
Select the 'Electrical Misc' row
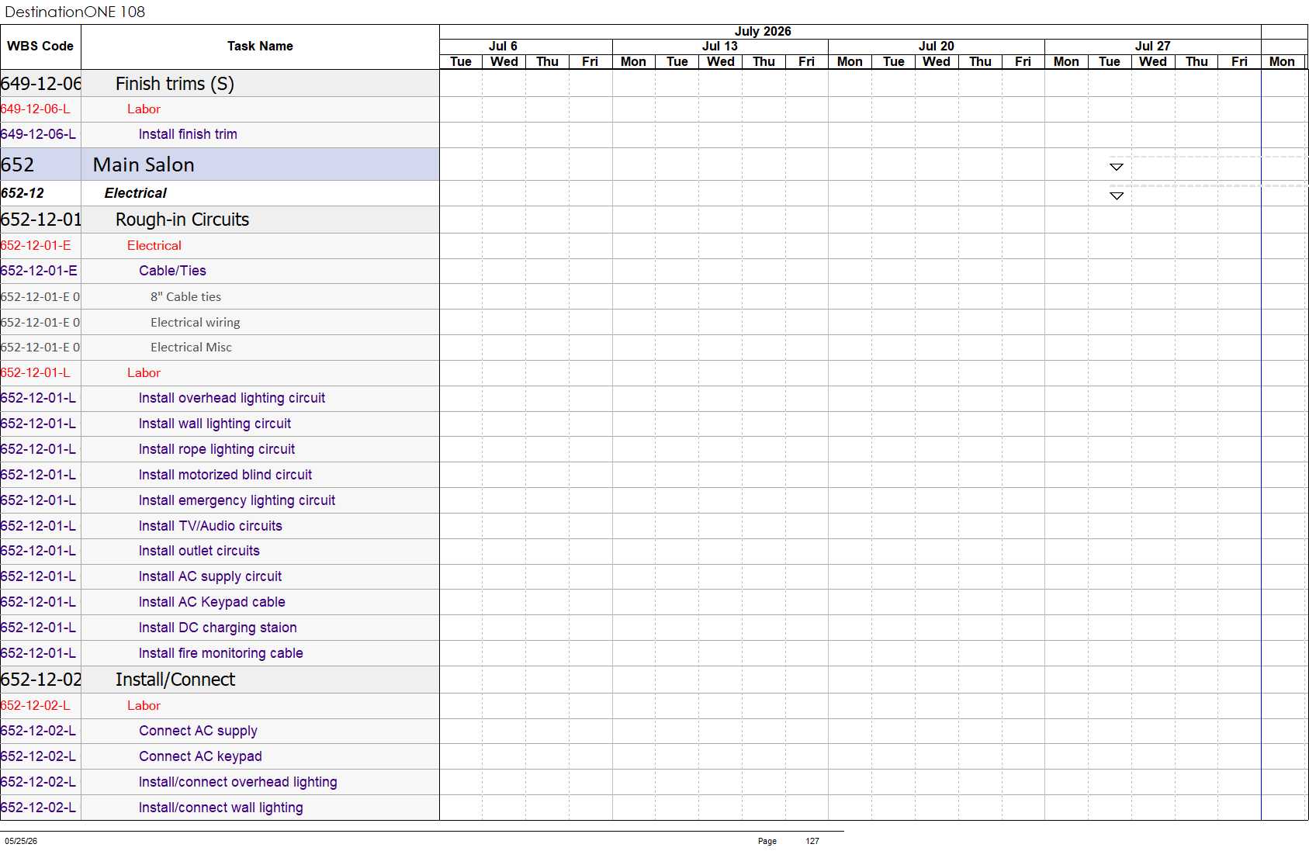[x=220, y=348]
